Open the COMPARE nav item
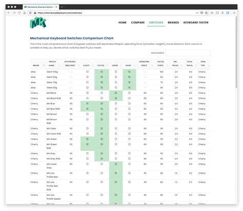Image resolution: width=243 pixels, height=211 pixels. [x=138, y=22]
